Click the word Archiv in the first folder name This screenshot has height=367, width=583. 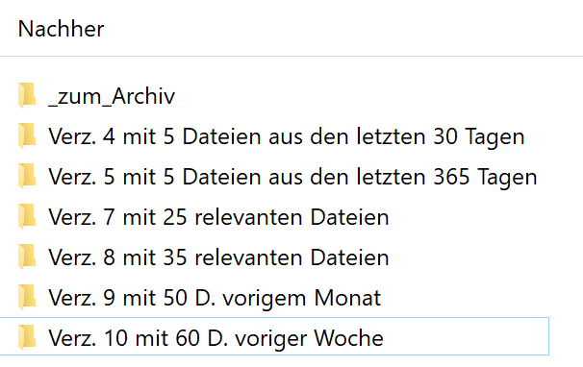point(143,96)
